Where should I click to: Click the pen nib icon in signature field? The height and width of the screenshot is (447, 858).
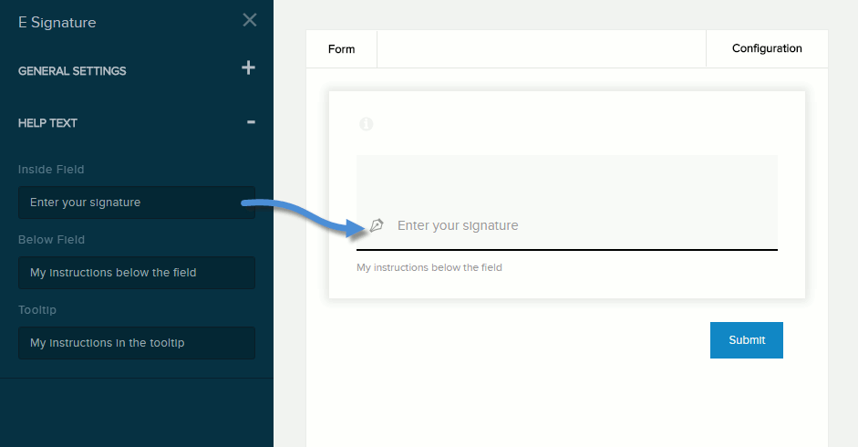377,225
